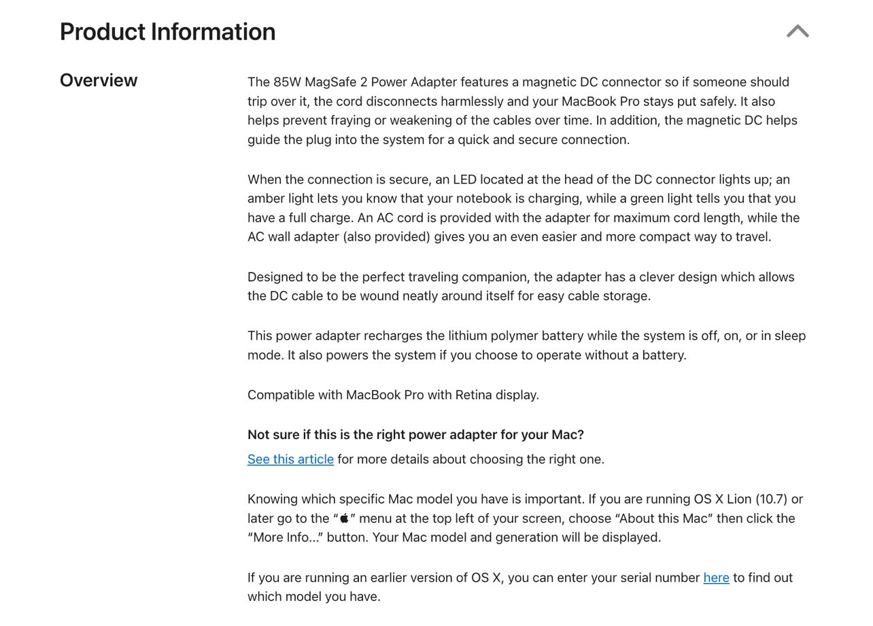Click the Overview section heading
This screenshot has width=873, height=626.
99,80
